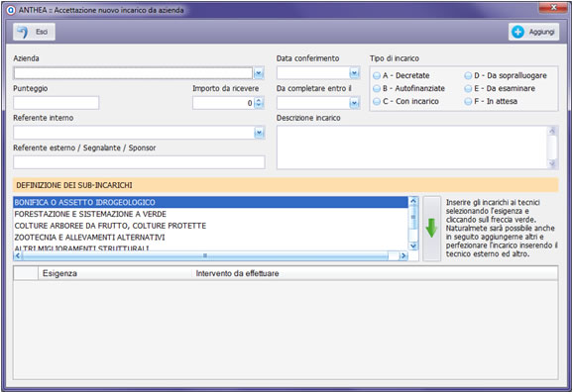The height and width of the screenshot is (392, 572).
Task: Click into the Punteggio input field
Action: point(57,103)
